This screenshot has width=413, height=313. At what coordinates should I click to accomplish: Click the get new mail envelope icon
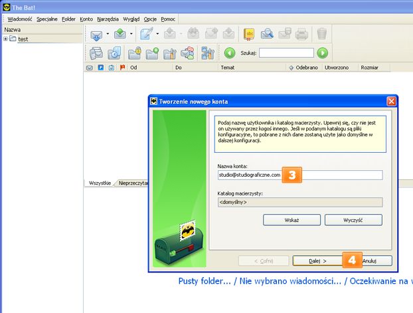96,35
